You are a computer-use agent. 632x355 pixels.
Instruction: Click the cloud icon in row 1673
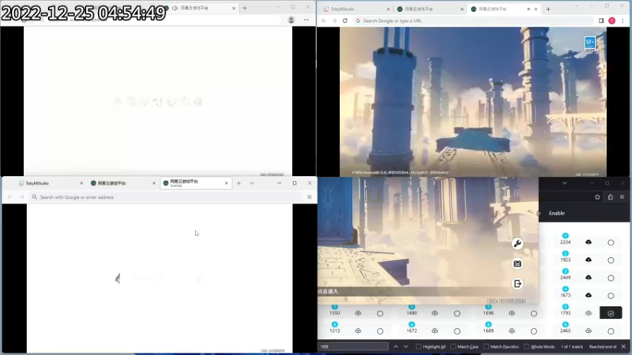(589, 295)
